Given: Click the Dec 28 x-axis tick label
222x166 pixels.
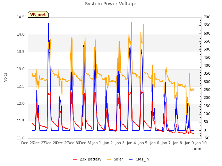Looking at the screenshot, I should (51, 143).
